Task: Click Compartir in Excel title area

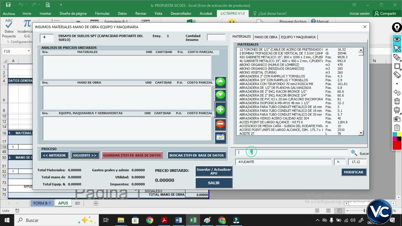Action: [386, 13]
